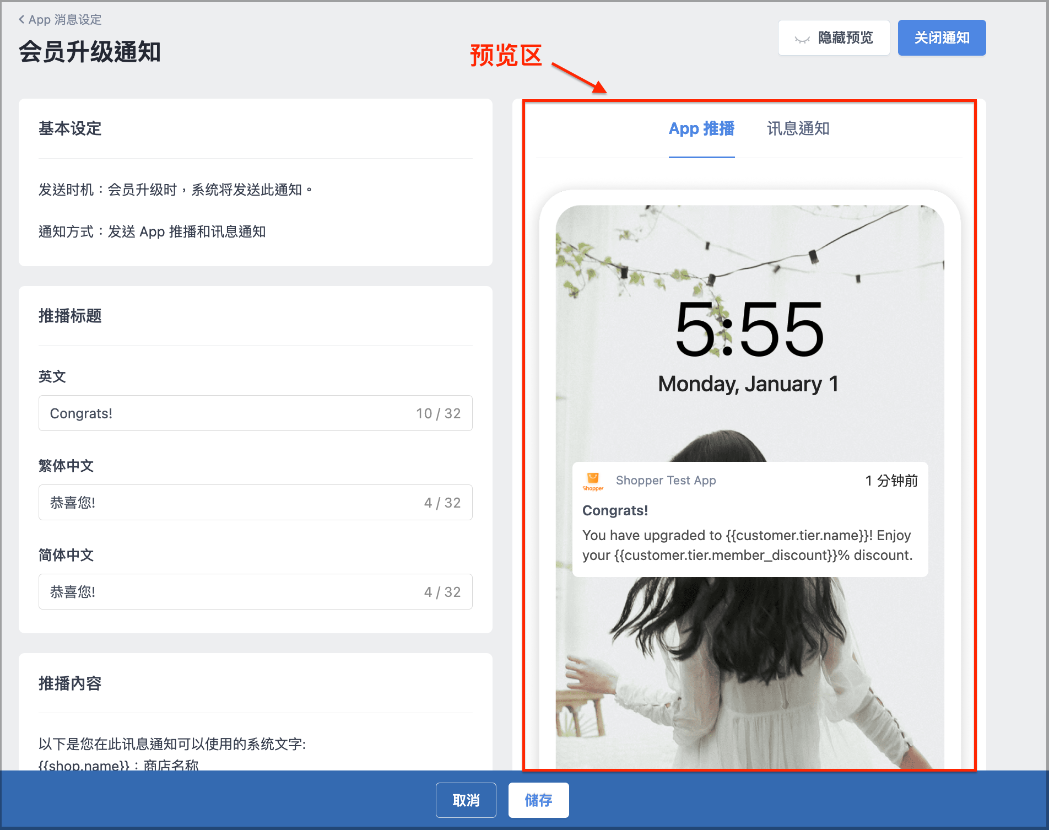Image resolution: width=1049 pixels, height=830 pixels.
Task: Click the 5:55 clock on phone preview
Action: 749,330
